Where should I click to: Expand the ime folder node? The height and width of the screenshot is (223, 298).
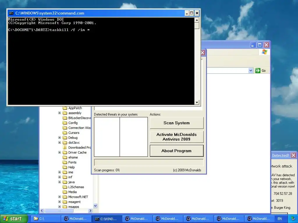click(59, 172)
